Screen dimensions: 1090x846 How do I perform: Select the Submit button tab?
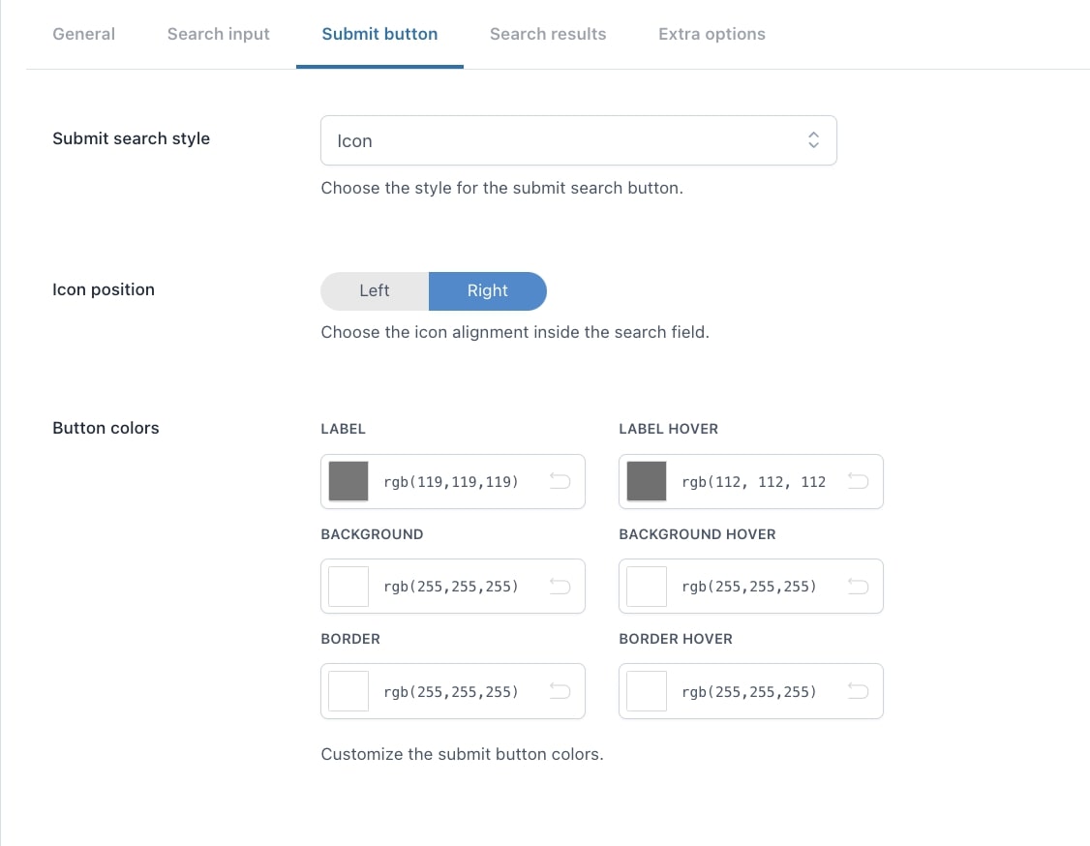379,34
